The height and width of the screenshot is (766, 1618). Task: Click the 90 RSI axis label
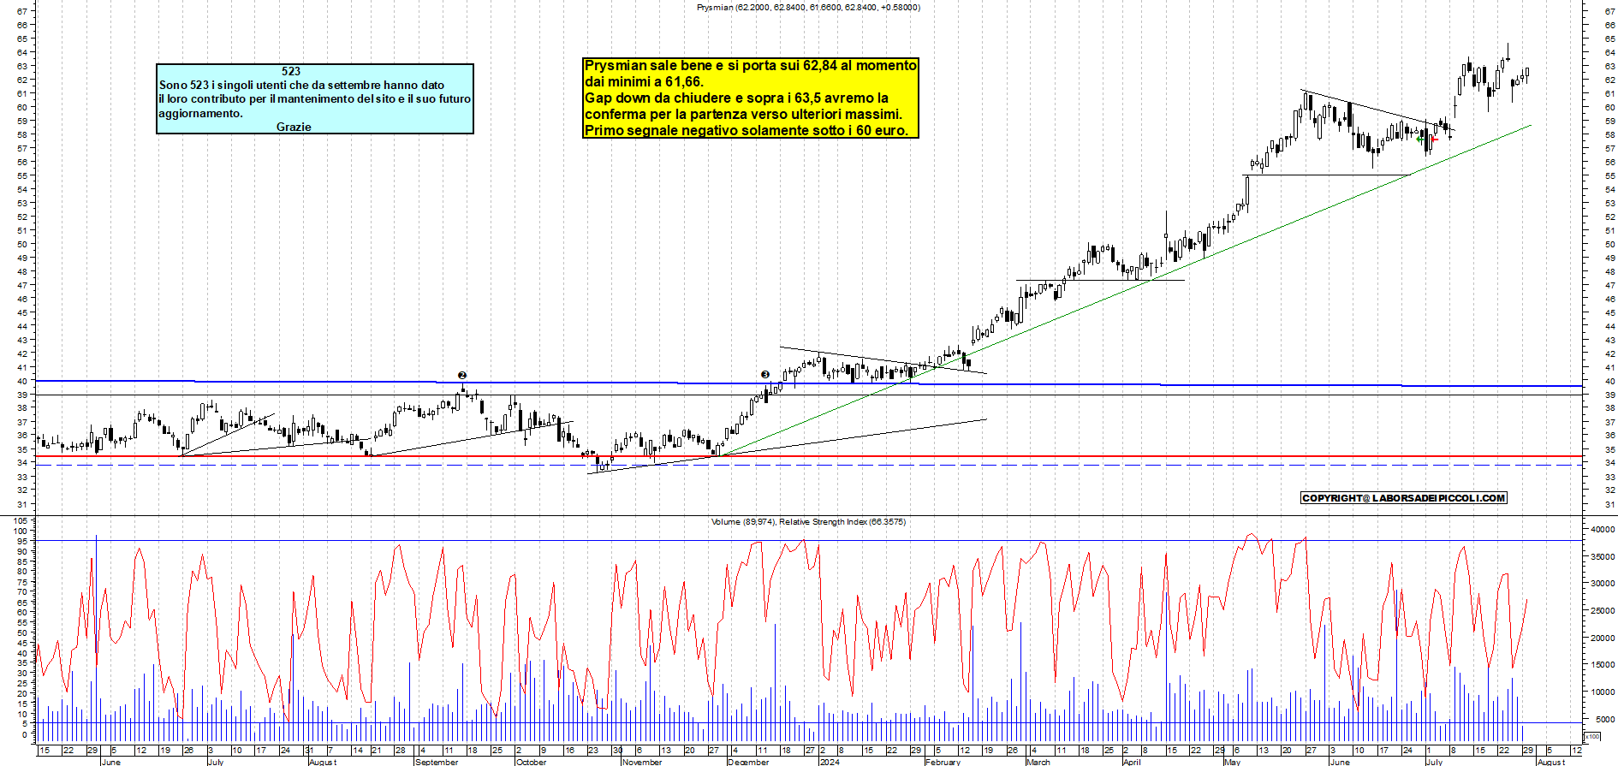[24, 551]
